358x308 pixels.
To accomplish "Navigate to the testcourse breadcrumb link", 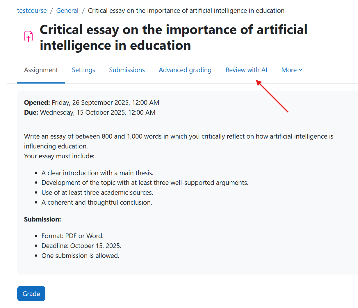I will click(x=32, y=10).
